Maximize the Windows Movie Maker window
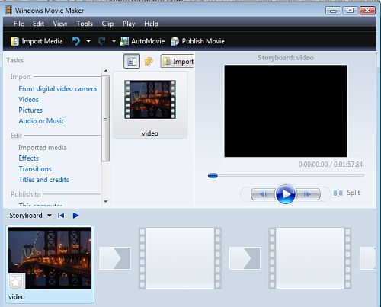 click(350, 11)
